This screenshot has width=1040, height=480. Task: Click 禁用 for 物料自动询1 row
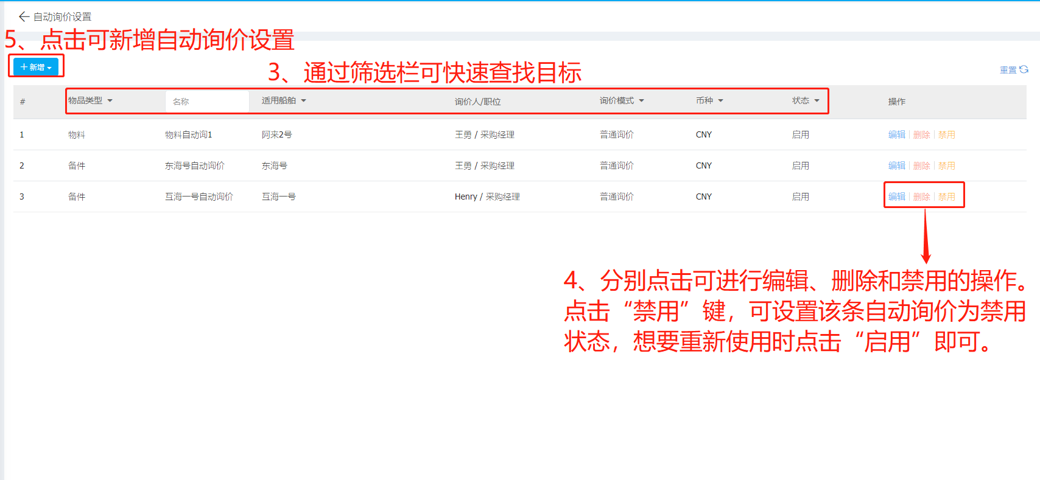click(x=947, y=134)
